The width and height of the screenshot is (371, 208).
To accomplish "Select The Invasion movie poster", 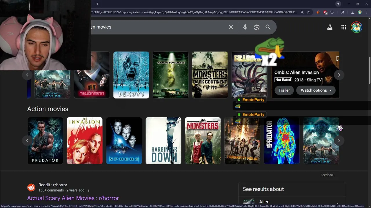I will coord(85,141).
